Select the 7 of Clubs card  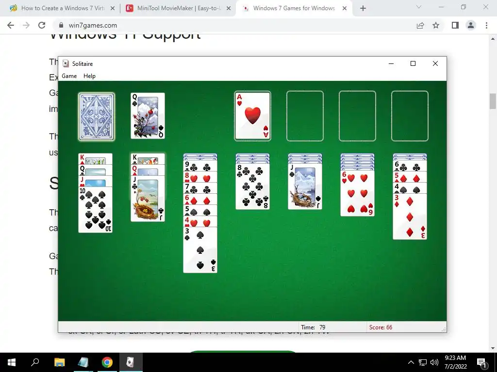(200, 188)
